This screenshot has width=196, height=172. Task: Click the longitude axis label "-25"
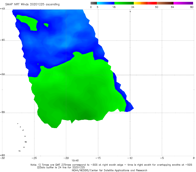34,158
